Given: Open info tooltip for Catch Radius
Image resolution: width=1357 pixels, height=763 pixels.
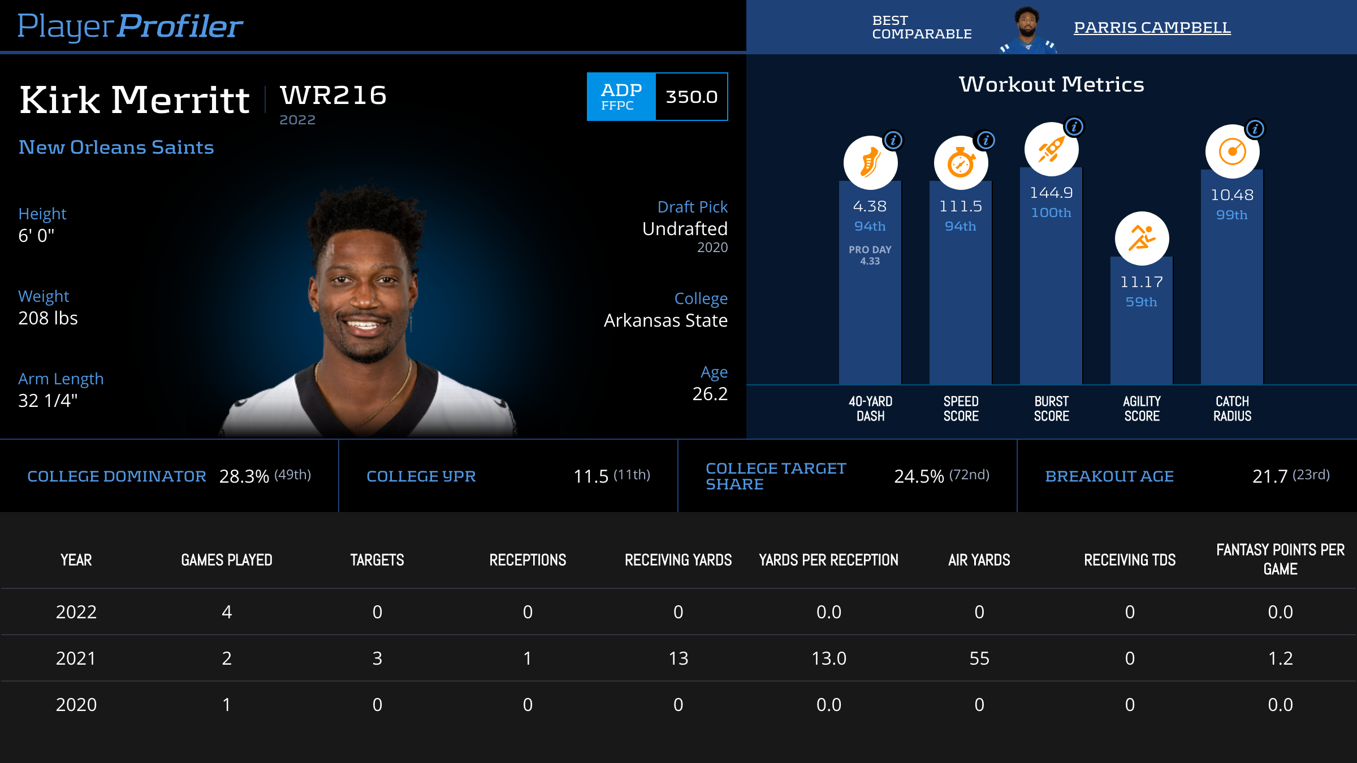Looking at the screenshot, I should (1255, 129).
